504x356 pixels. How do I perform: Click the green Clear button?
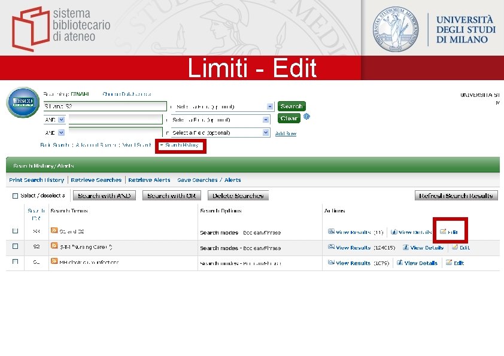pos(289,118)
